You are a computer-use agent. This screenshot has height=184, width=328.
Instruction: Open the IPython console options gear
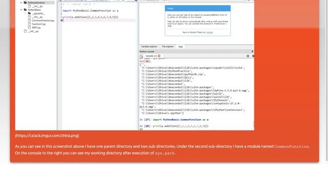point(253,56)
